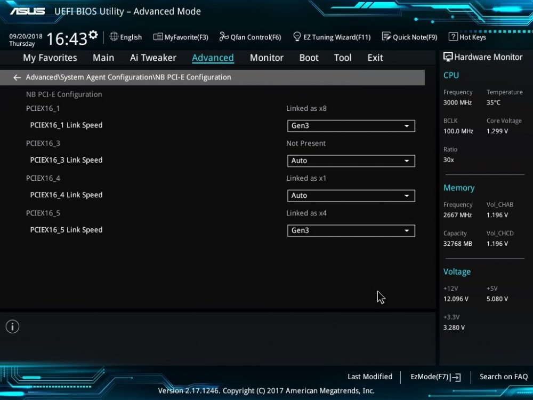This screenshot has width=533, height=400.
Task: Click +3.3V reading 3.280 V
Action: point(454,327)
